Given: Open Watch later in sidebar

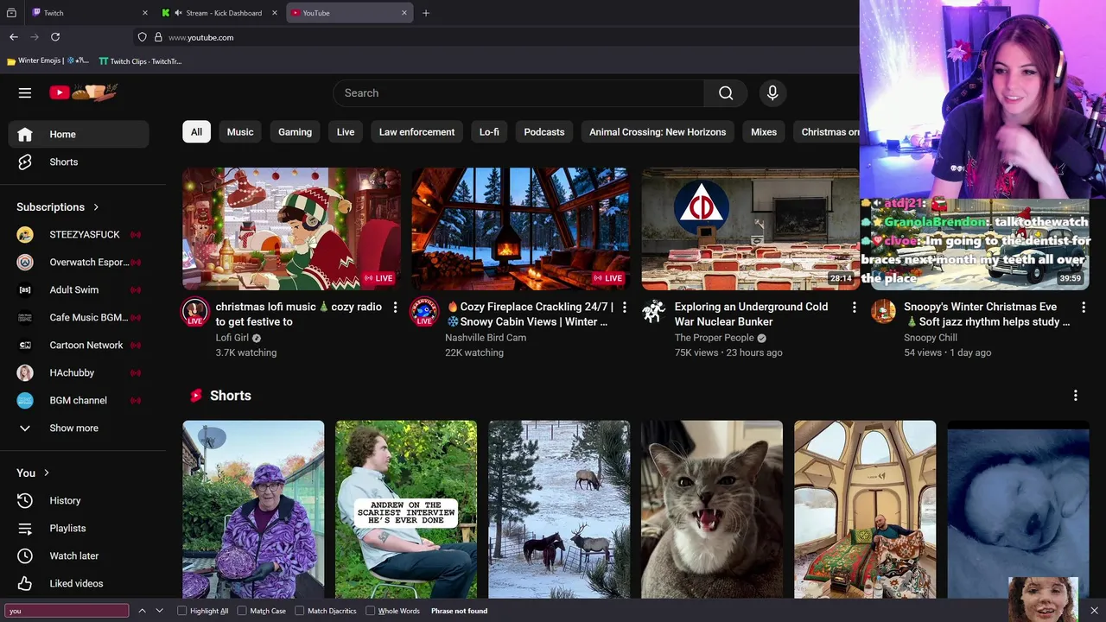Looking at the screenshot, I should [79, 556].
